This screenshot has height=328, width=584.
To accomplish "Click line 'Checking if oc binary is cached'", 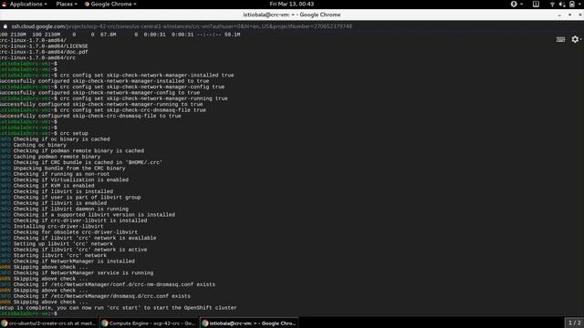I will (61, 139).
